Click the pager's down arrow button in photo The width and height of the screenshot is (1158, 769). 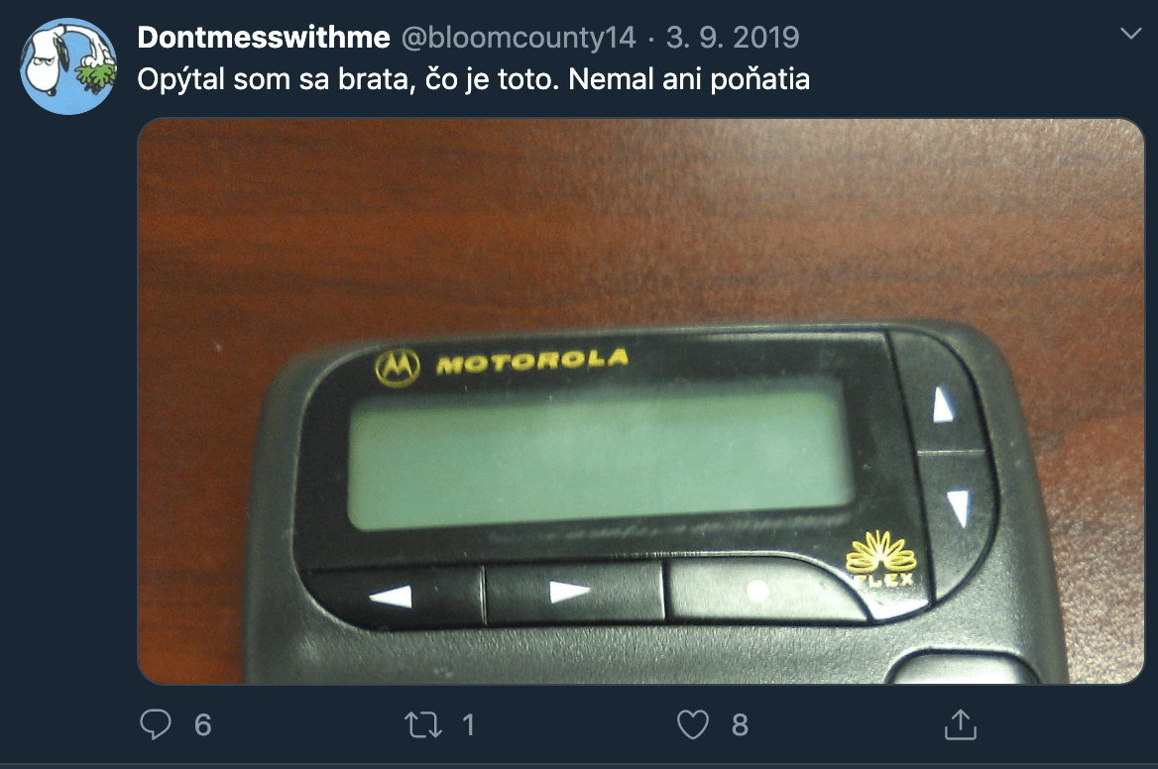958,509
